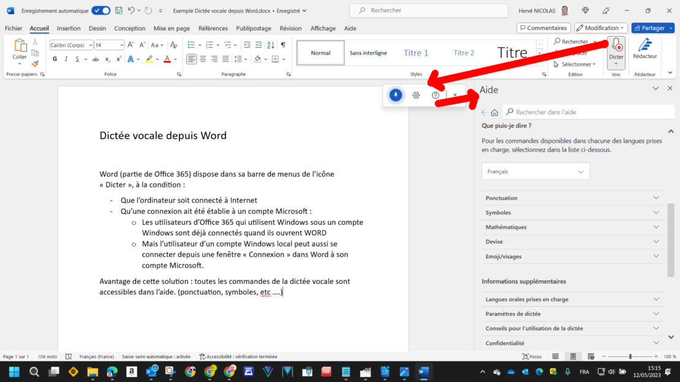Clear all formatting icon
This screenshot has height=382, width=680.
tap(174, 45)
